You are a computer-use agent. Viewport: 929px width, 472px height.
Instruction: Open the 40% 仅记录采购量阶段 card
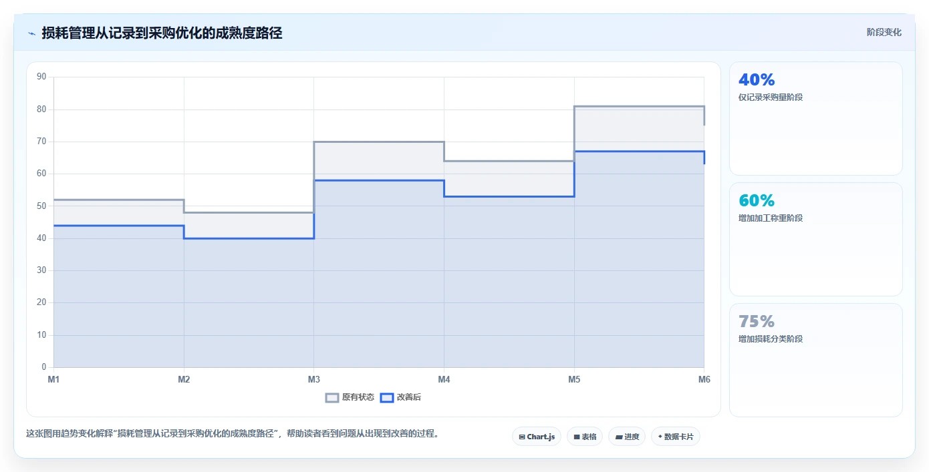click(815, 119)
